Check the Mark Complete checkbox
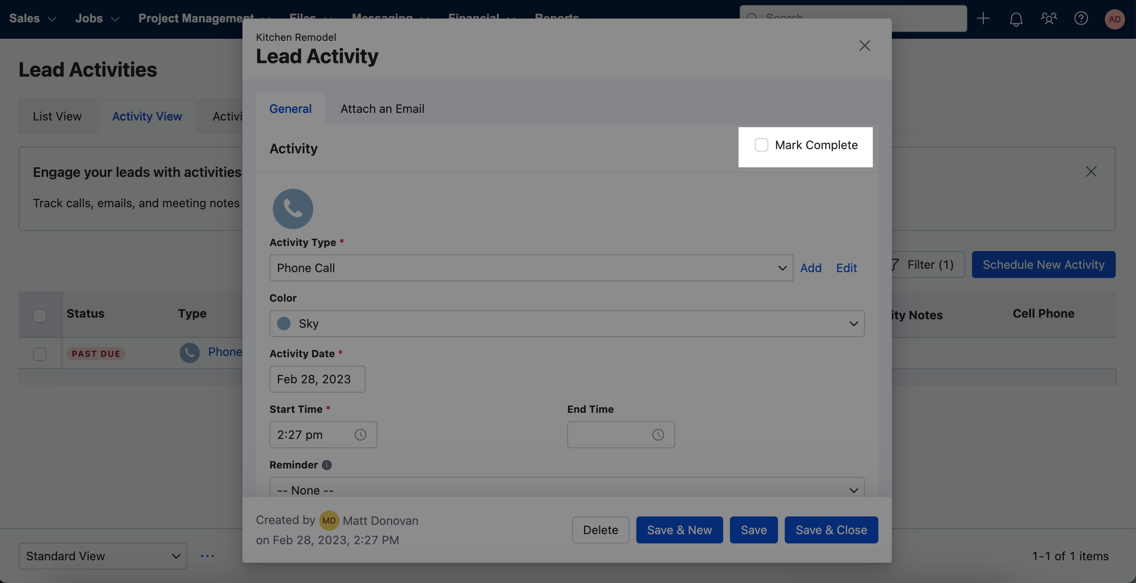The width and height of the screenshot is (1136, 583). [761, 145]
